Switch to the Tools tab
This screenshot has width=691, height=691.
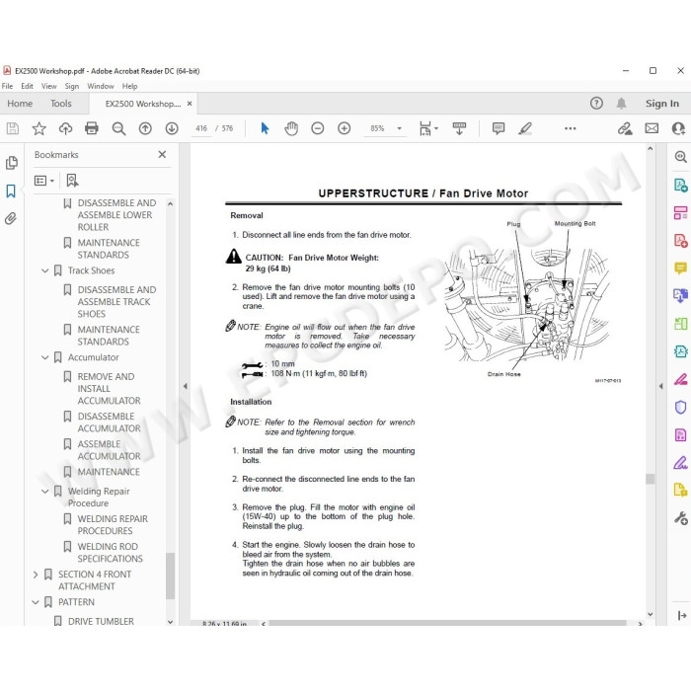tap(61, 103)
